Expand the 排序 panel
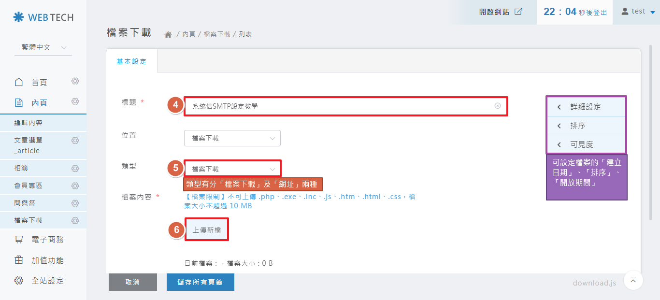660x300 pixels. pyautogui.click(x=586, y=126)
